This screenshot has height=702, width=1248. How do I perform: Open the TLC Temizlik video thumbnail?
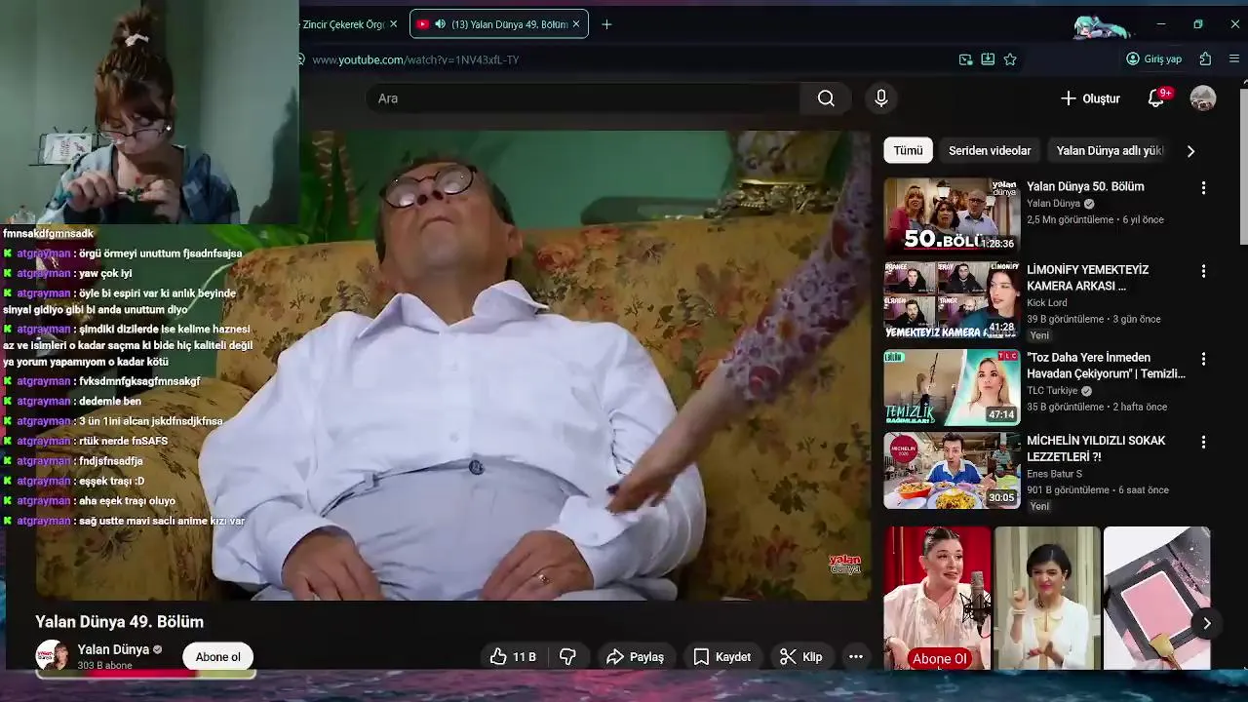[x=952, y=387]
